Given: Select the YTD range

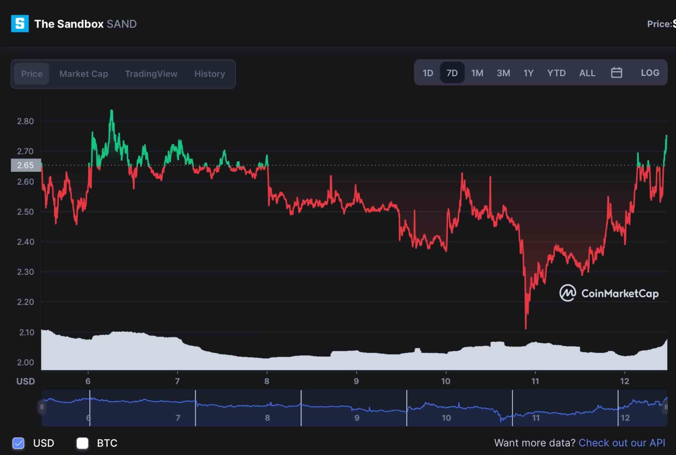Looking at the screenshot, I should click(x=557, y=73).
